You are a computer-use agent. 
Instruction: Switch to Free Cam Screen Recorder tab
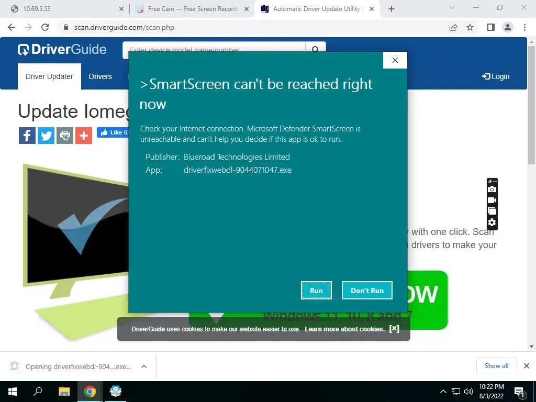(x=192, y=9)
